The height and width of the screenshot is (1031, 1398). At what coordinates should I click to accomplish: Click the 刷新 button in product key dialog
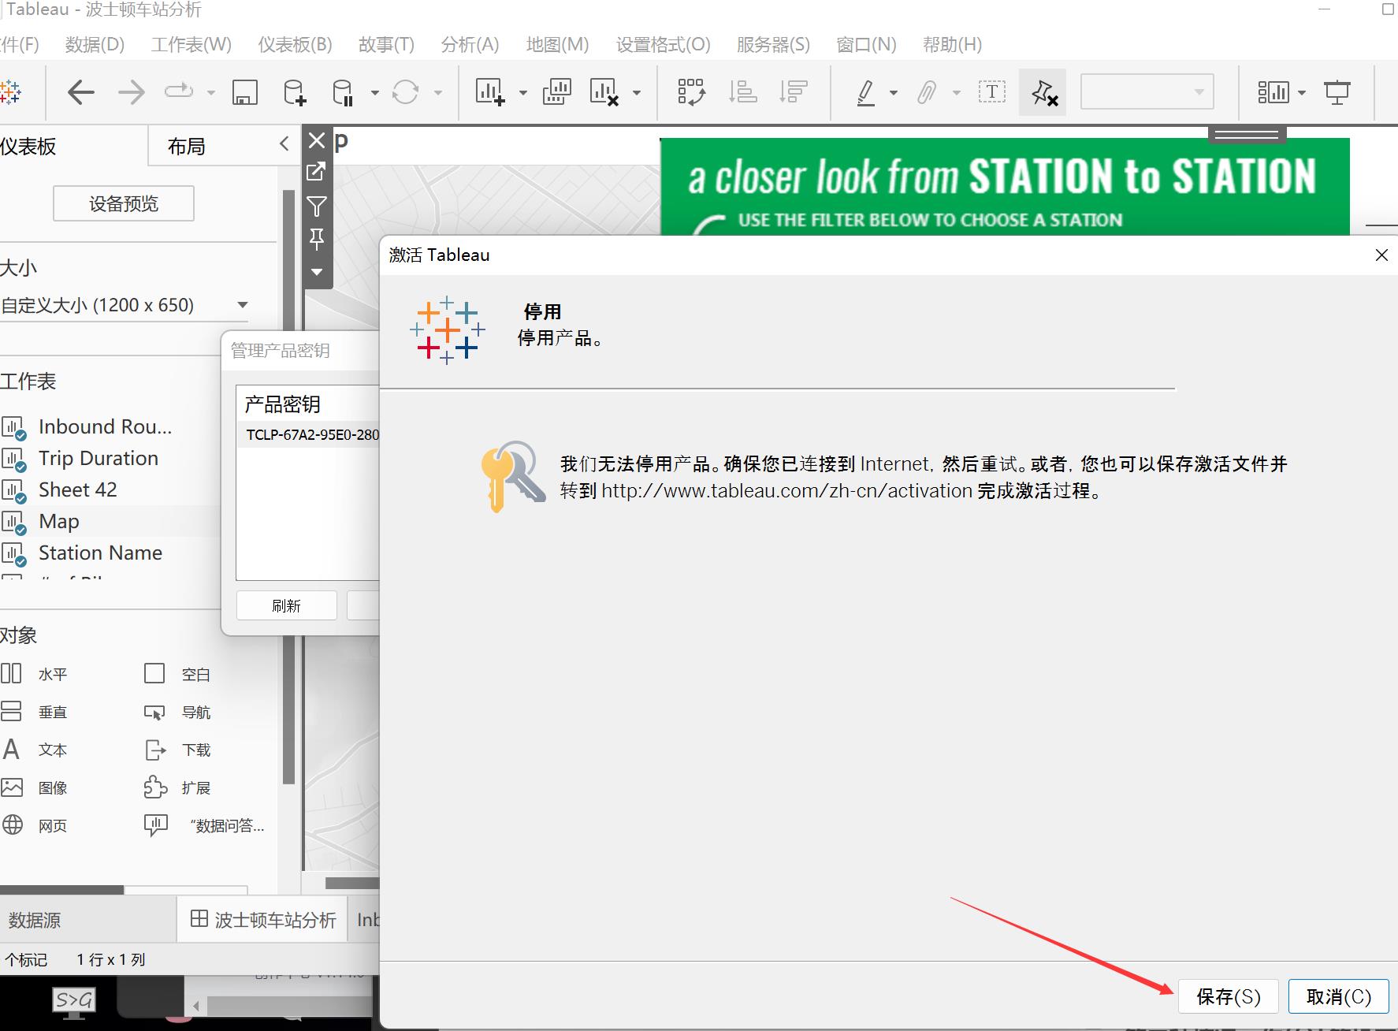pyautogui.click(x=286, y=605)
